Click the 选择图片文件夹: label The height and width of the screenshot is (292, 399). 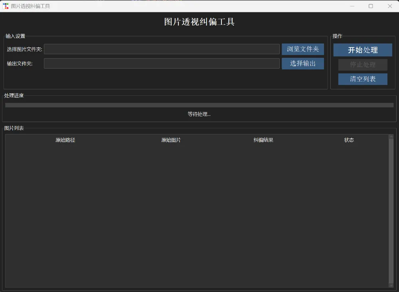24,49
